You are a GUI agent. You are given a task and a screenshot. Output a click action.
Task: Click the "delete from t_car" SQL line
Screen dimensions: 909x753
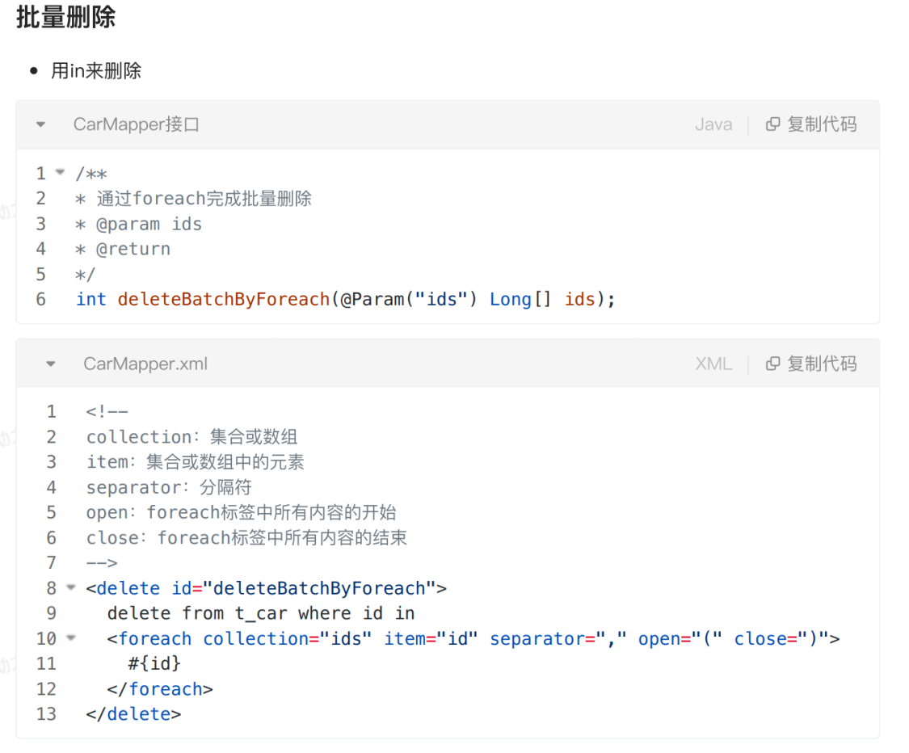[x=260, y=613]
